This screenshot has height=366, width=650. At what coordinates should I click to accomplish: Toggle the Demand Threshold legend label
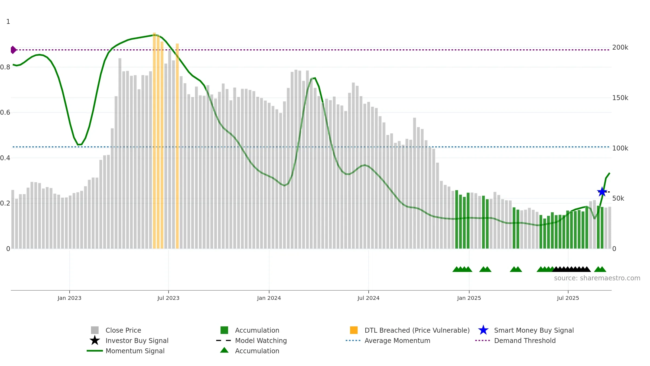click(525, 341)
